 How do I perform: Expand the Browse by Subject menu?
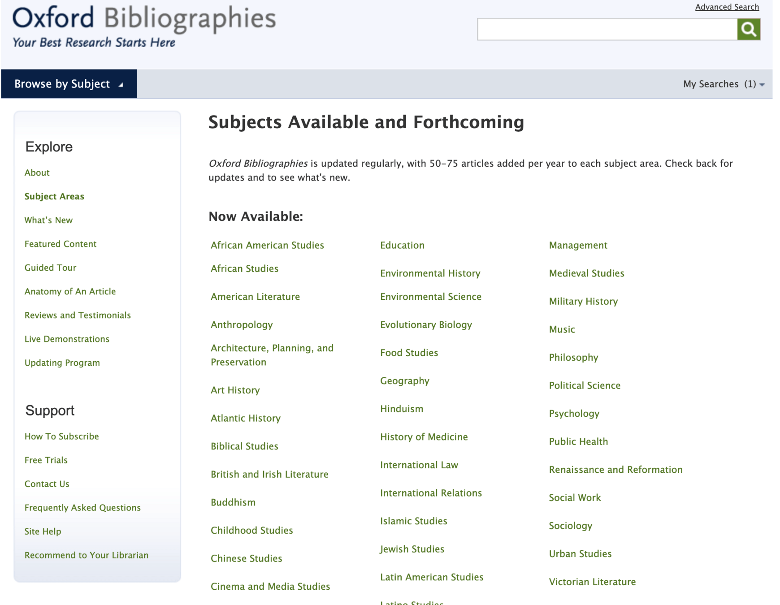69,84
